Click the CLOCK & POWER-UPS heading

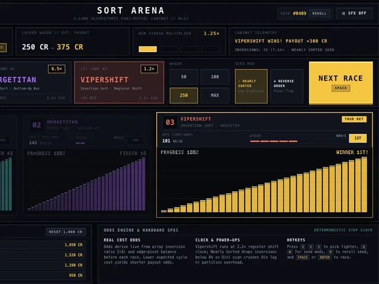[217, 240]
